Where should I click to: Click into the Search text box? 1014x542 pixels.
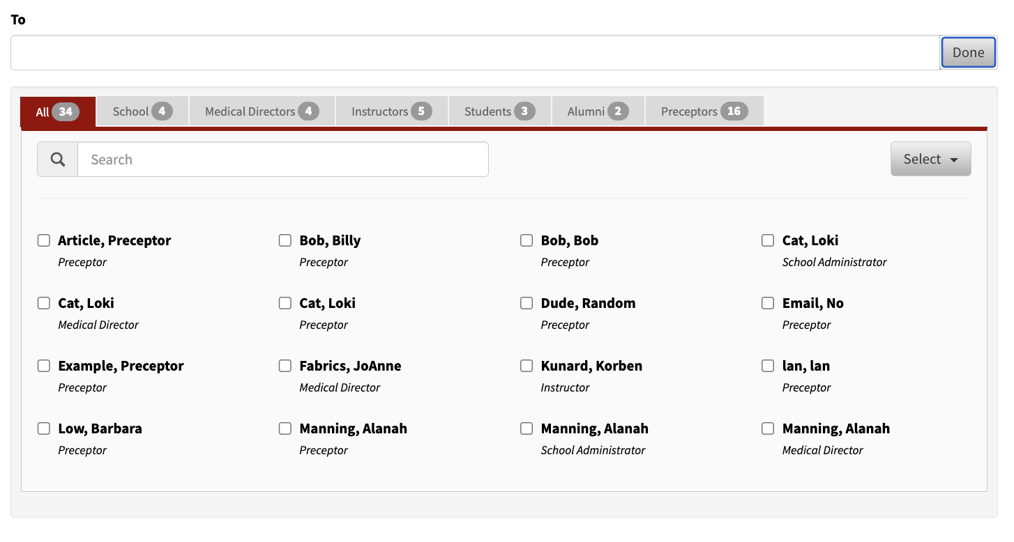click(x=283, y=160)
